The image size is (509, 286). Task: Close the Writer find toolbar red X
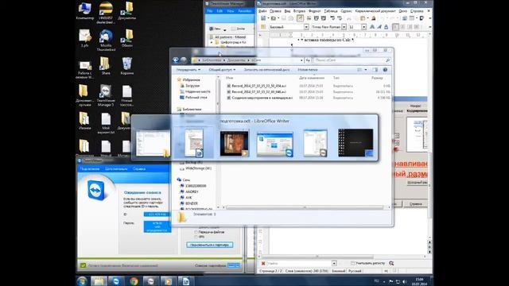pos(263,263)
